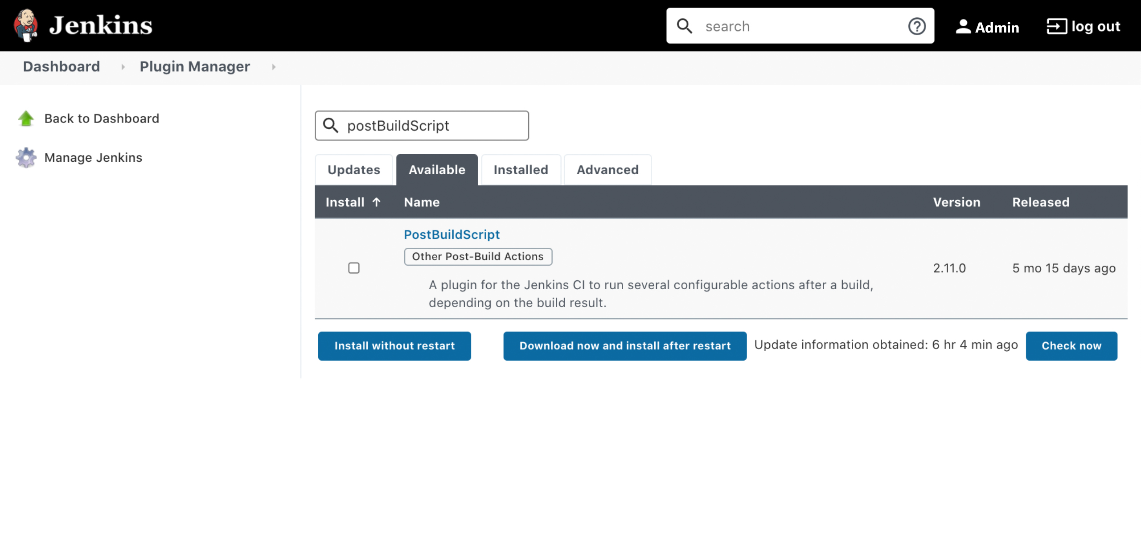The width and height of the screenshot is (1141, 542).
Task: Open the PostBuildScript plugin link
Action: 451,234
